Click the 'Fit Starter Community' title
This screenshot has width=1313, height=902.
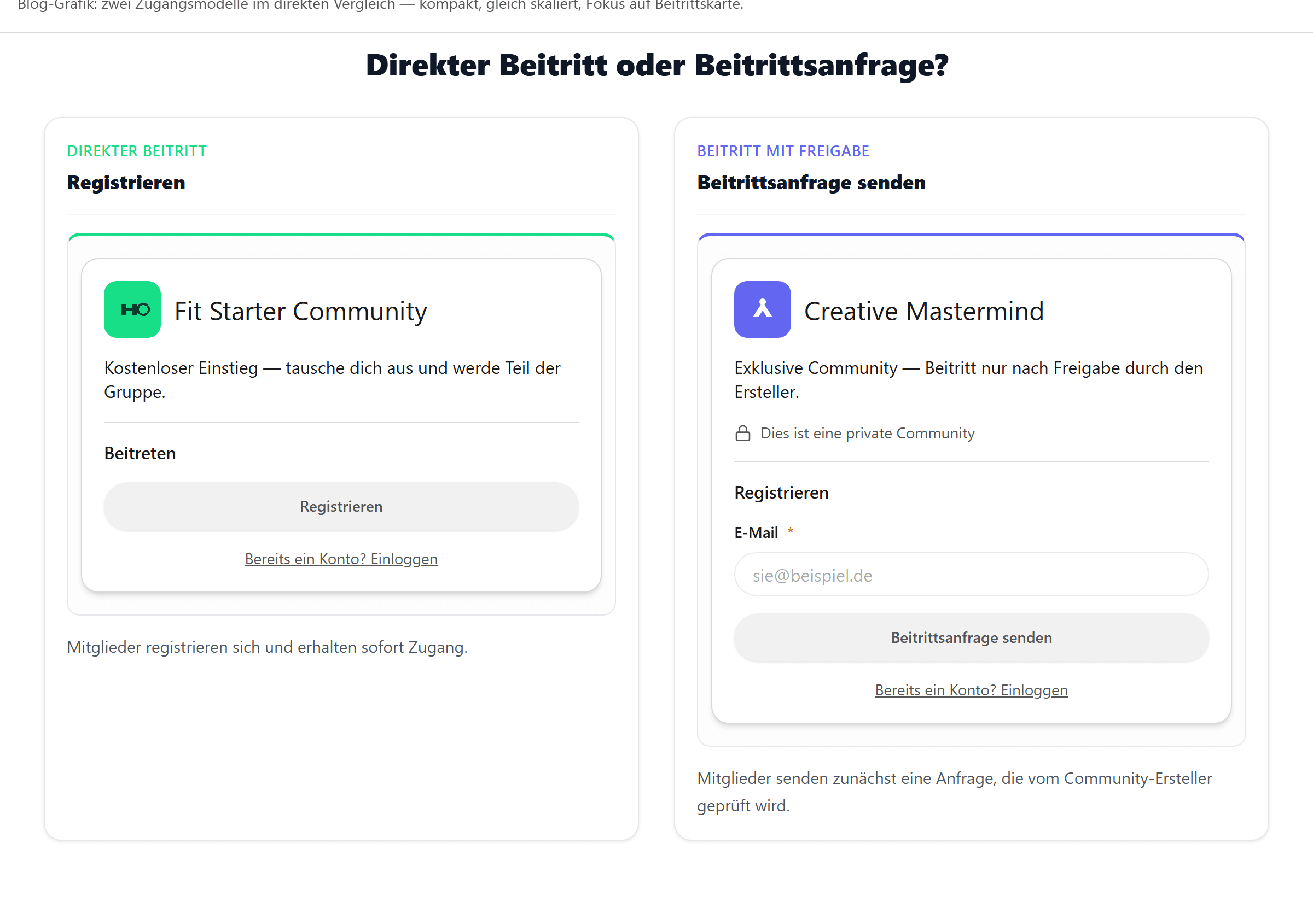[300, 311]
